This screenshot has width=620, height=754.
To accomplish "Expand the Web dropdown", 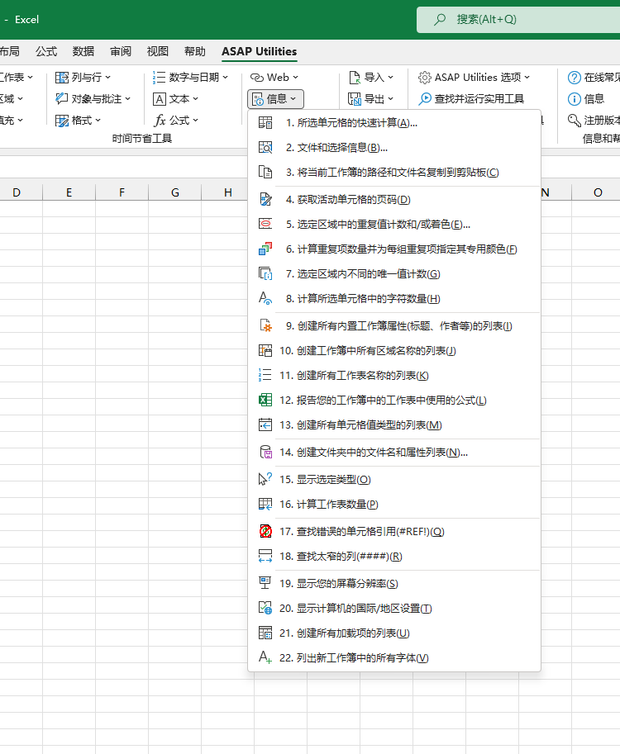I will [x=274, y=78].
